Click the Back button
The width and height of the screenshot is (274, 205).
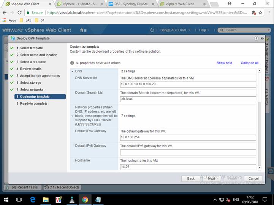click(x=191, y=178)
